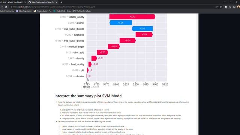Click the volatile_acidity feature label

76,17
